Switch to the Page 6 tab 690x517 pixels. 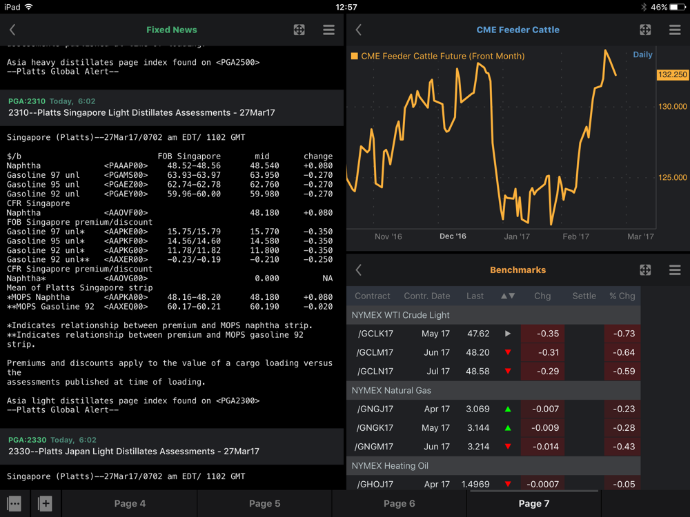point(399,504)
